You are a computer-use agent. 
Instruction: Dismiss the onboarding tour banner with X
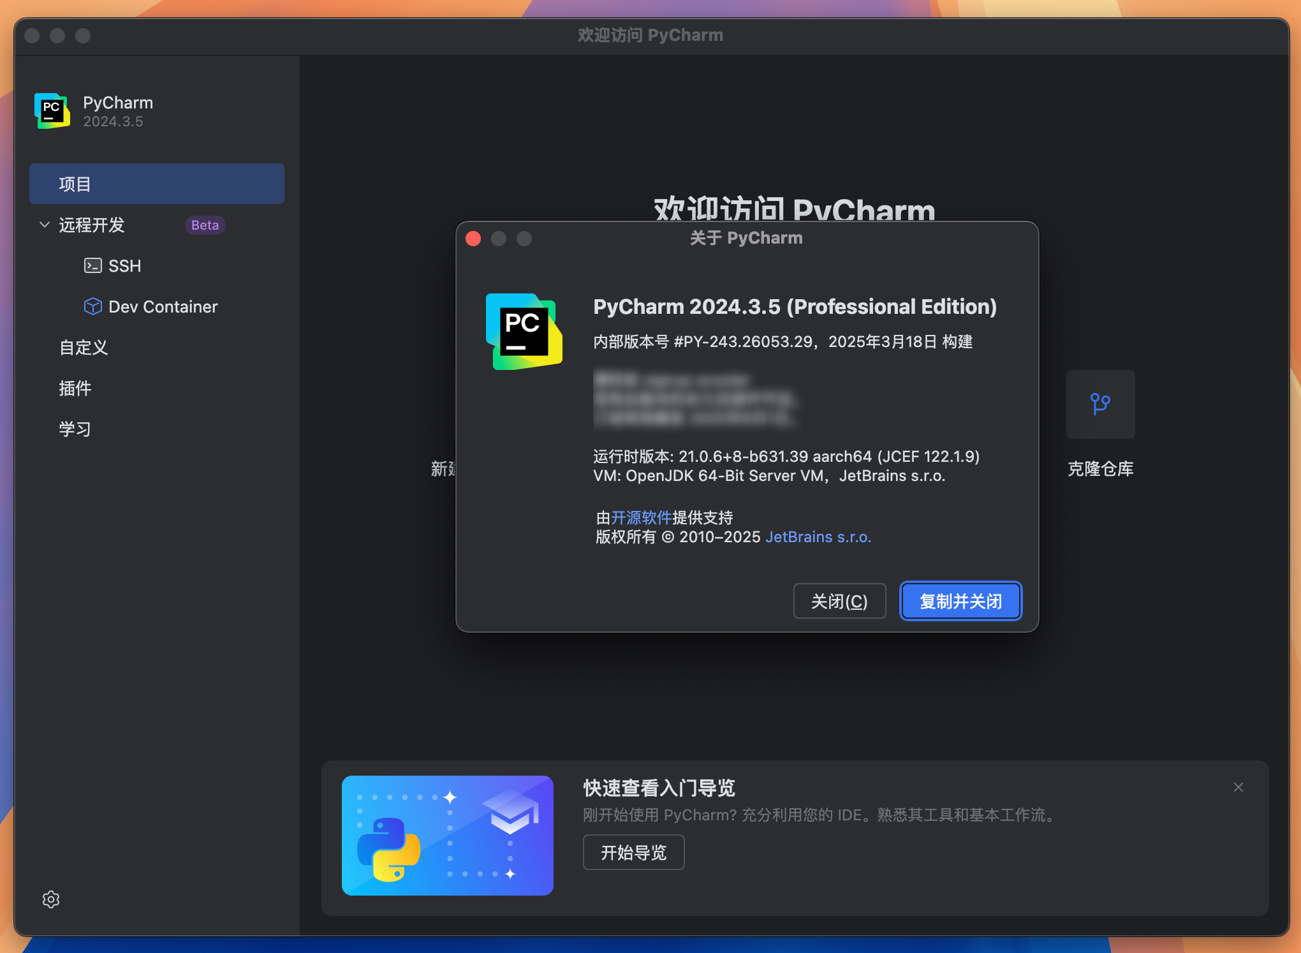point(1238,787)
